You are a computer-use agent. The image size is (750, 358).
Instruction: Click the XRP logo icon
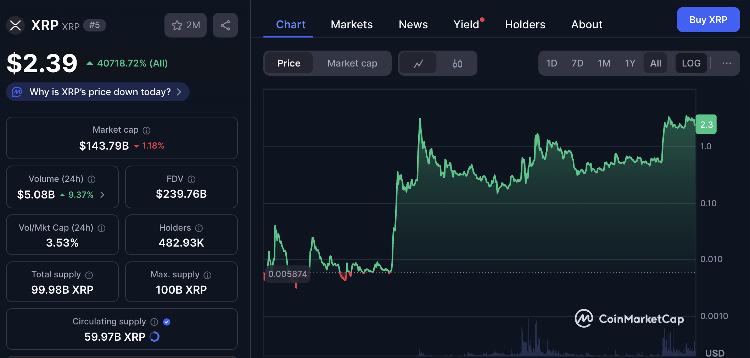(15, 25)
